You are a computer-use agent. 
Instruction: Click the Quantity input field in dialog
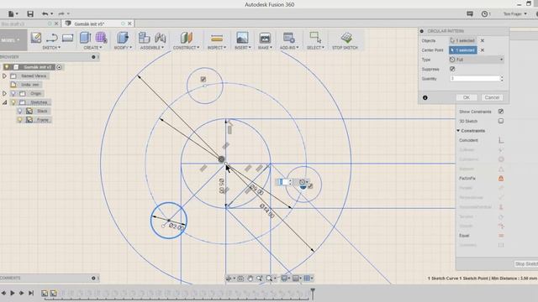click(475, 78)
